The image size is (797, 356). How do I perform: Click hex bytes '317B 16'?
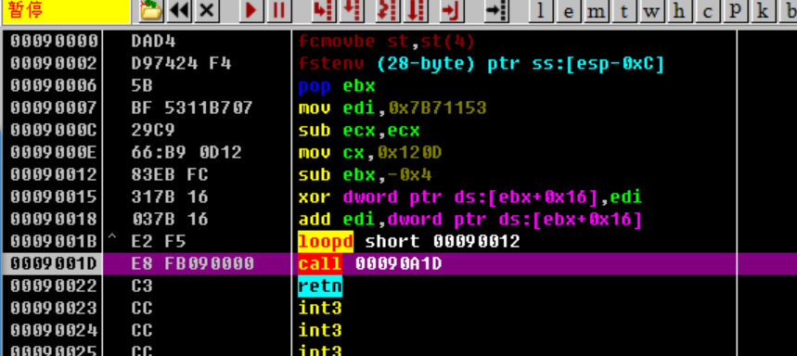point(170,197)
